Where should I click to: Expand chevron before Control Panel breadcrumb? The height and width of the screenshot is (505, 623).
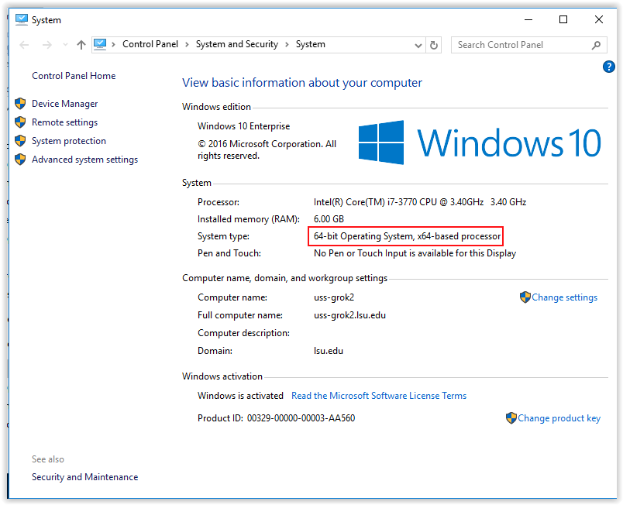point(114,44)
